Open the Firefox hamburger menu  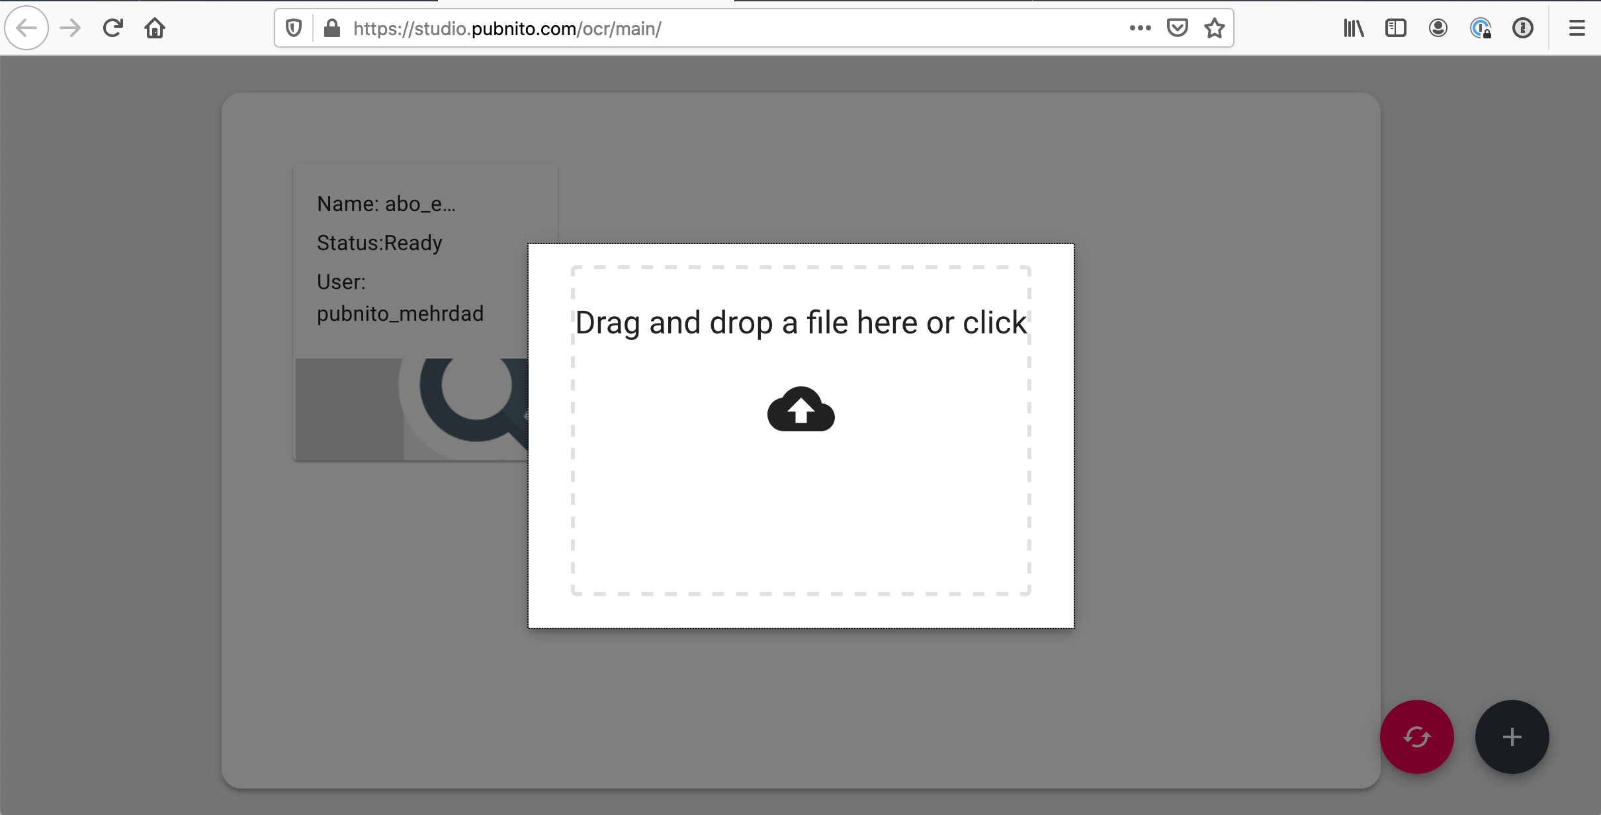pyautogui.click(x=1577, y=28)
